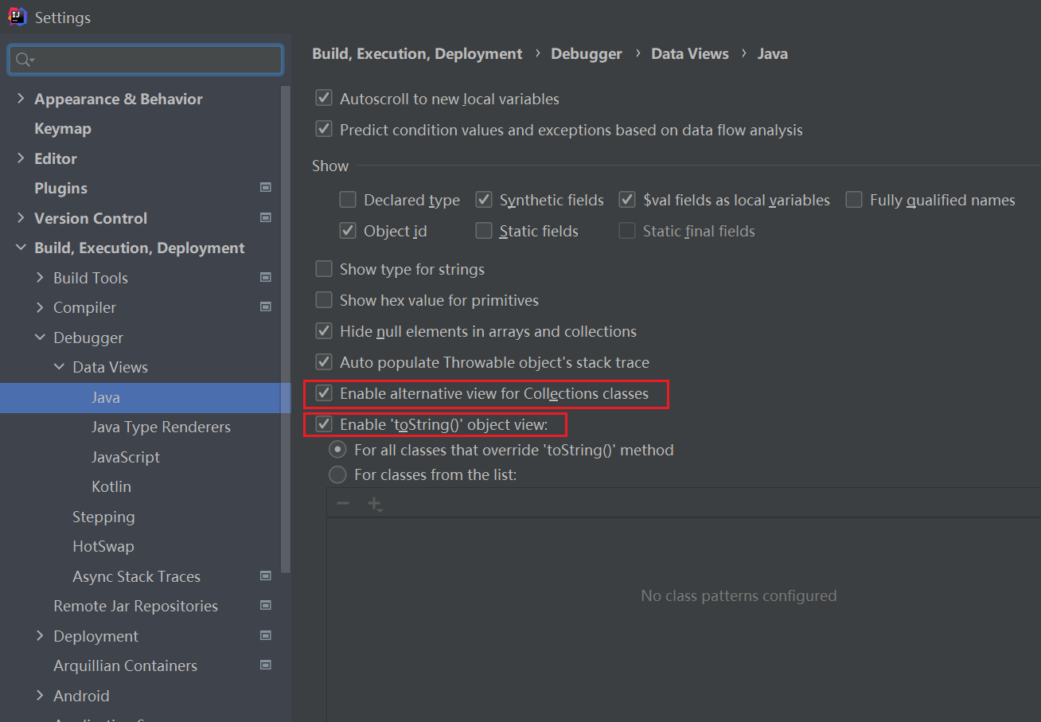Image resolution: width=1041 pixels, height=722 pixels.
Task: Select For all classes that override toString() radio
Action: 338,450
